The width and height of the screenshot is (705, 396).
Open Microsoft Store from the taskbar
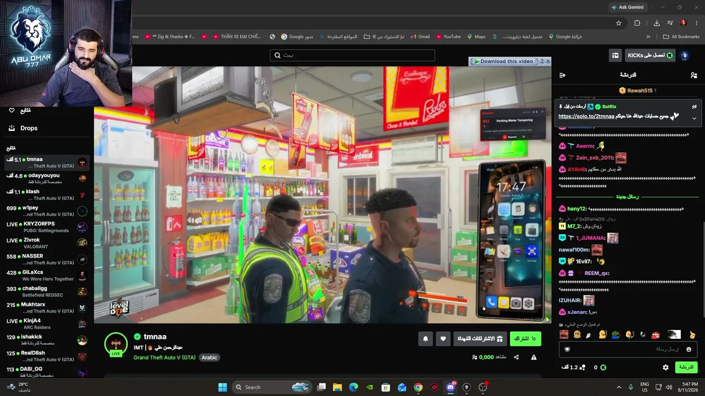(386, 387)
